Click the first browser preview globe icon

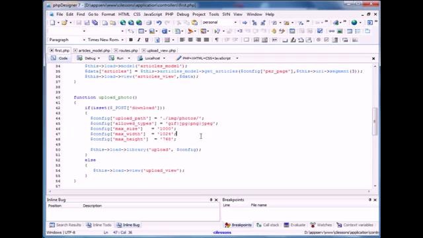coord(123,22)
